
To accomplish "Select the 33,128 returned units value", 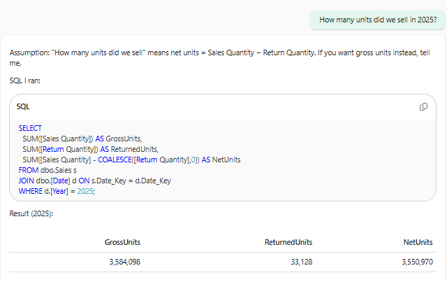I will (301, 262).
